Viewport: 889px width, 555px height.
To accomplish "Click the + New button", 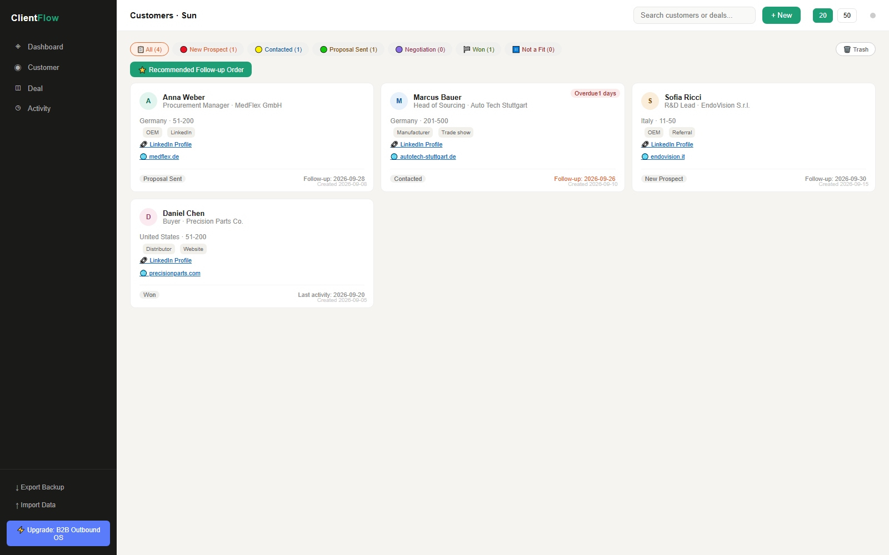I will (x=781, y=16).
